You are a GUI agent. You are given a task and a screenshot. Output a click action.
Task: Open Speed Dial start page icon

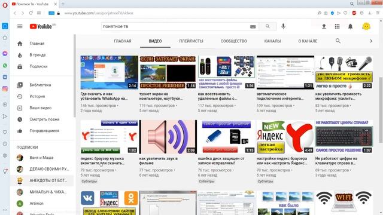point(39,13)
